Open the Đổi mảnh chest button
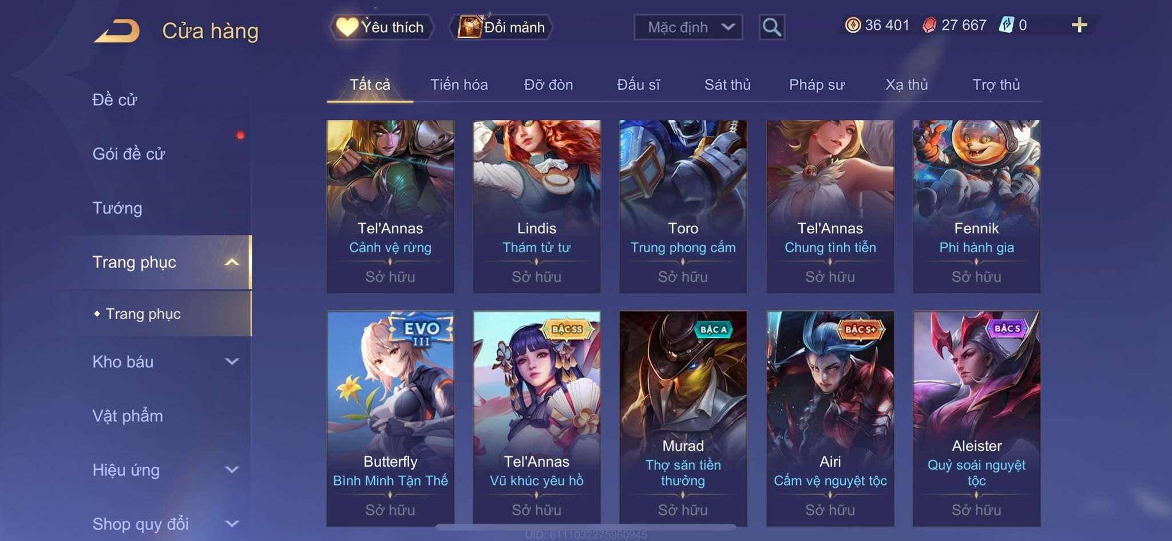The width and height of the screenshot is (1172, 541). tap(501, 27)
